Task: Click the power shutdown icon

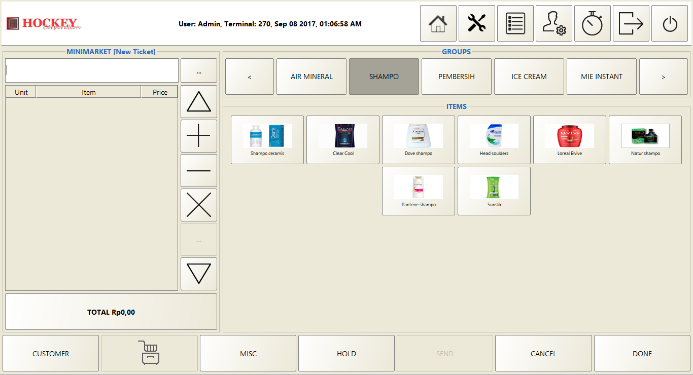Action: [670, 23]
